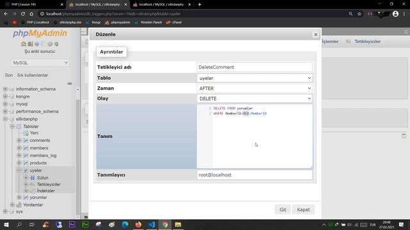Image resolution: width=410 pixels, height=230 pixels.
Task: Open Windows Start menu
Action: point(6,224)
